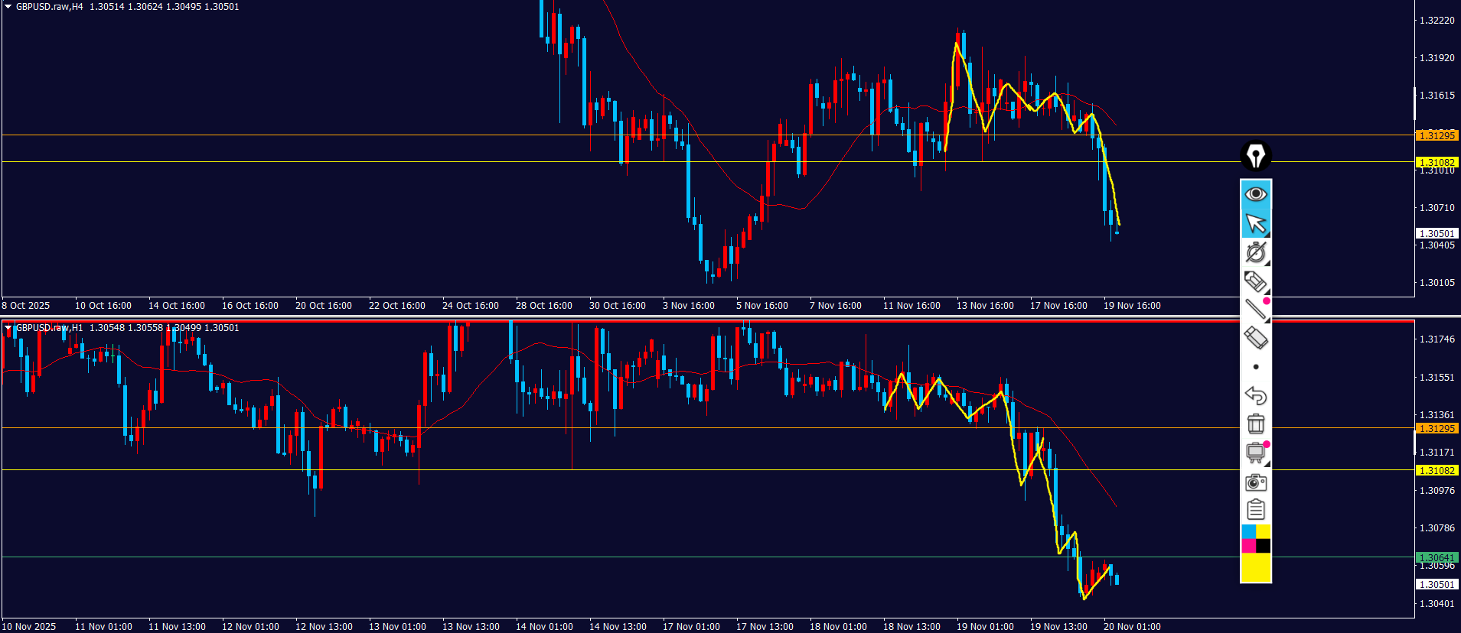Click the clipboard icon
Viewport: 1461px width, 633px height.
tap(1255, 509)
